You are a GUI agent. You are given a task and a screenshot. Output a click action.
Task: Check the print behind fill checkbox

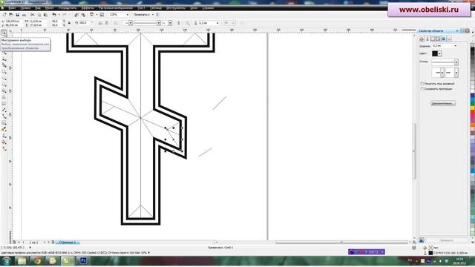(x=422, y=84)
